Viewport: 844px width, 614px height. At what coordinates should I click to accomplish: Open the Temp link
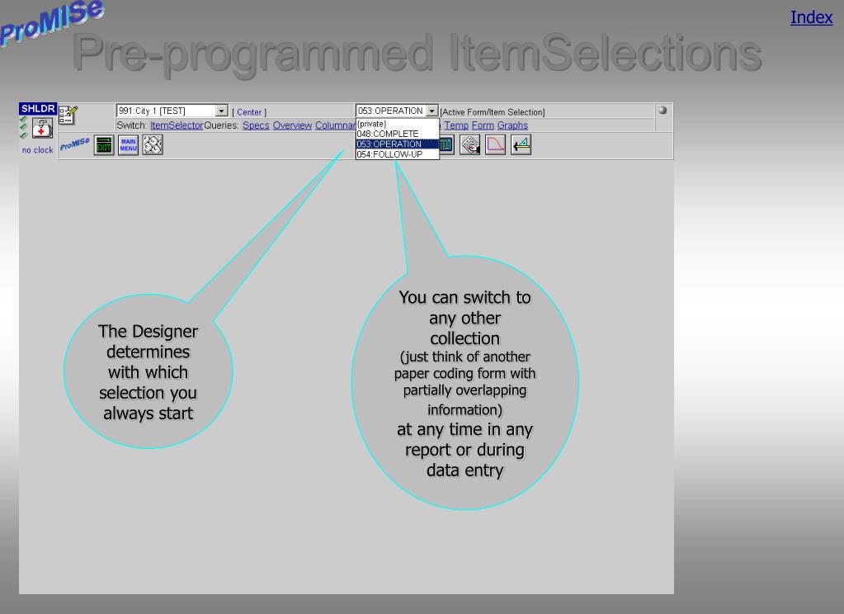click(x=456, y=125)
